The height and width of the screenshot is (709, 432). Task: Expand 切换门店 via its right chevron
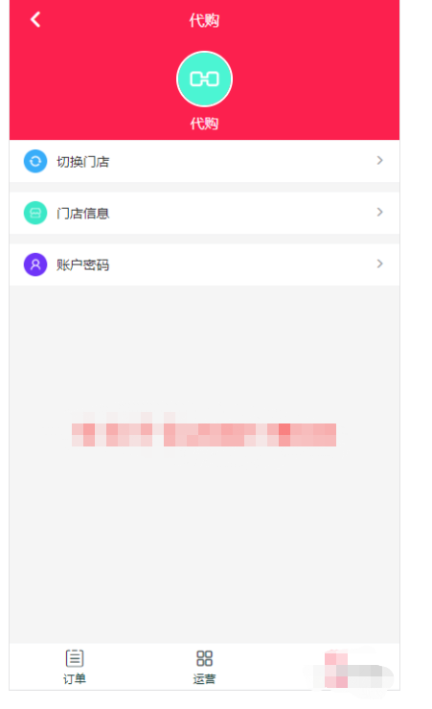[379, 161]
